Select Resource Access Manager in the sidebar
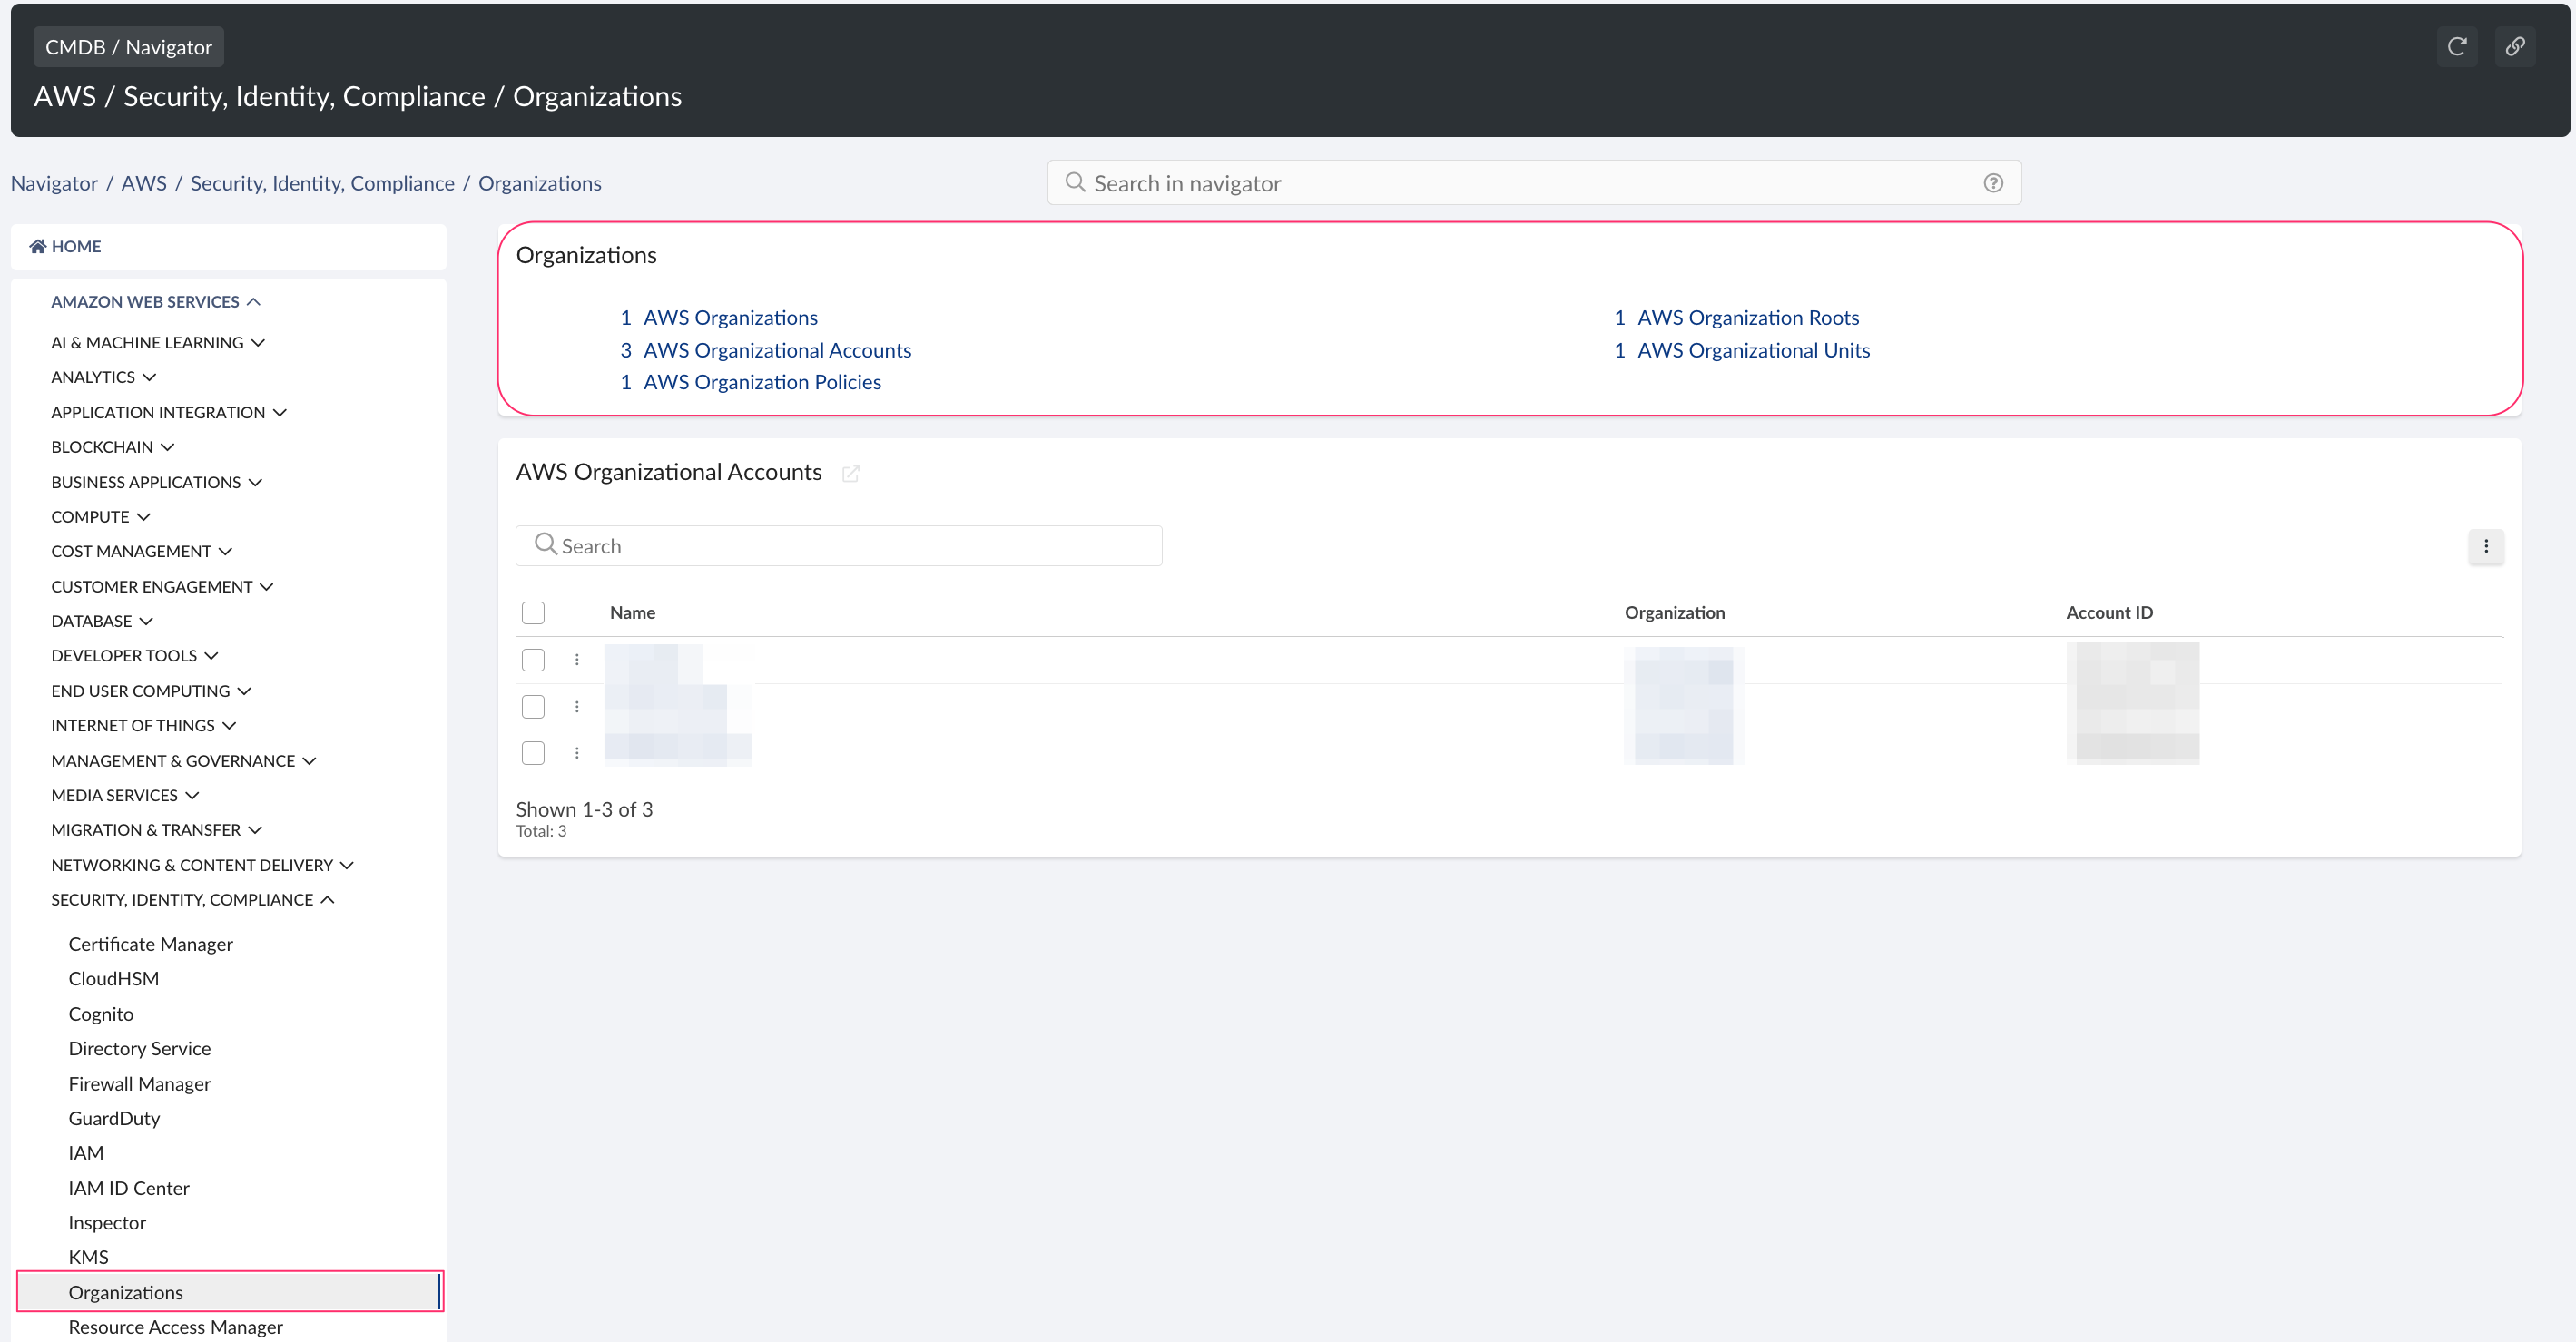Image resolution: width=2576 pixels, height=1342 pixels. point(175,1327)
